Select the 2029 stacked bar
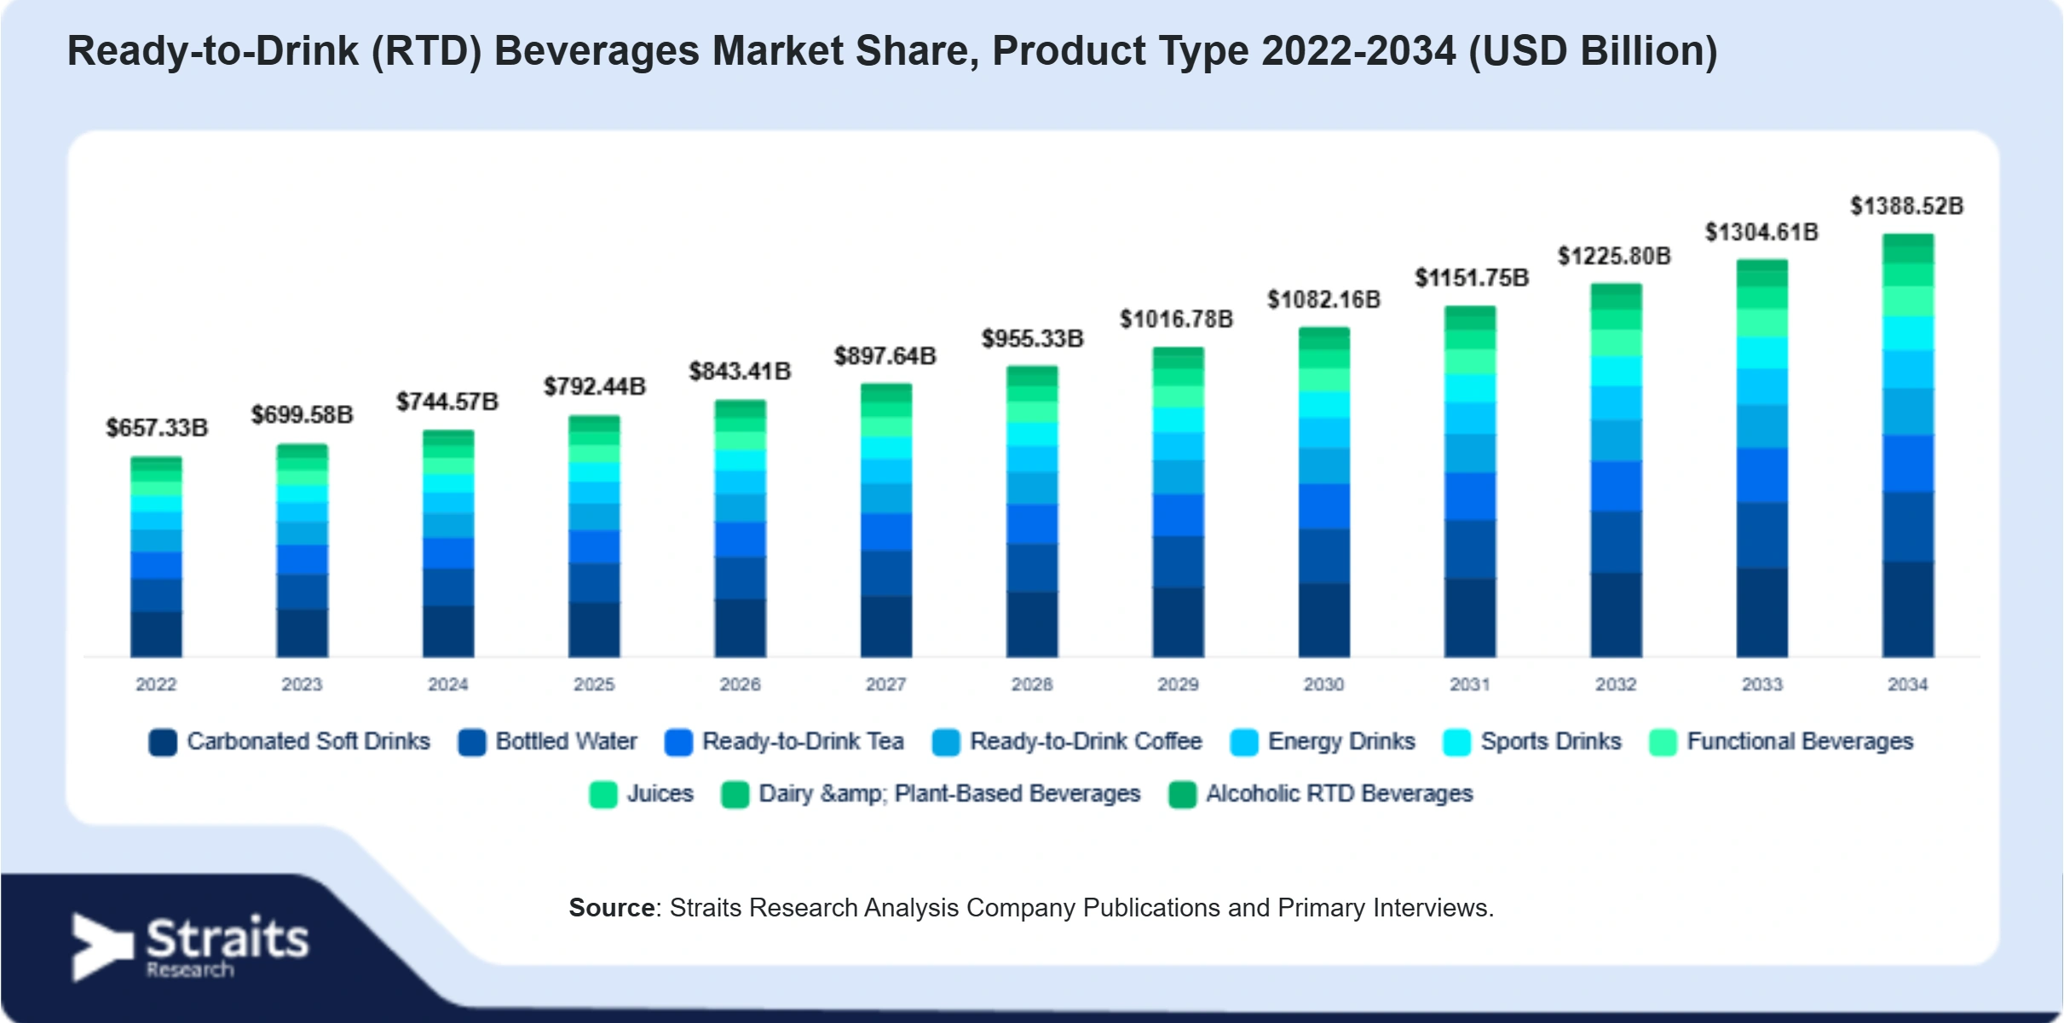Image resolution: width=2064 pixels, height=1023 pixels. pos(1178,502)
